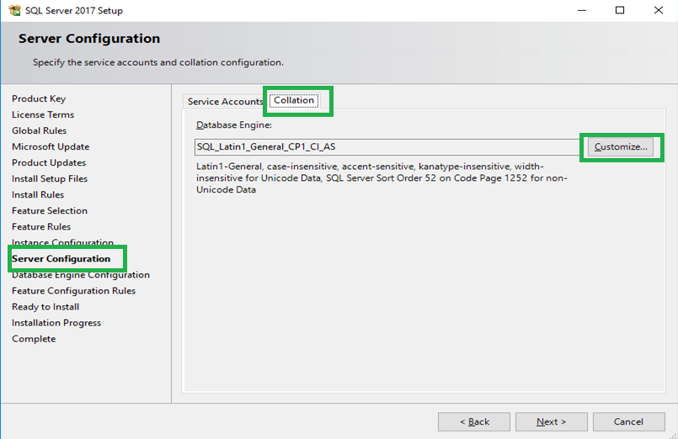The width and height of the screenshot is (678, 439).
Task: Select License Terms in the step list
Action: tap(43, 114)
